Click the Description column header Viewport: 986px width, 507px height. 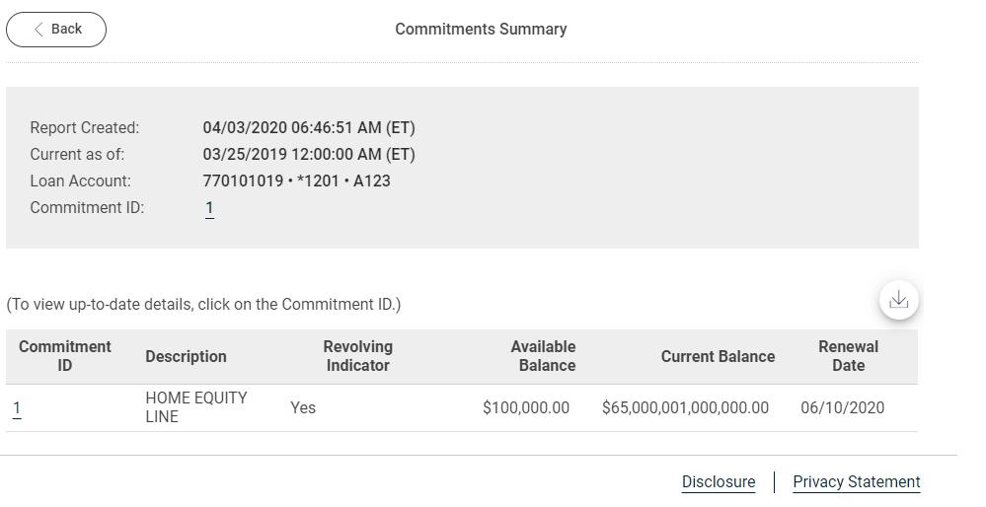click(186, 357)
